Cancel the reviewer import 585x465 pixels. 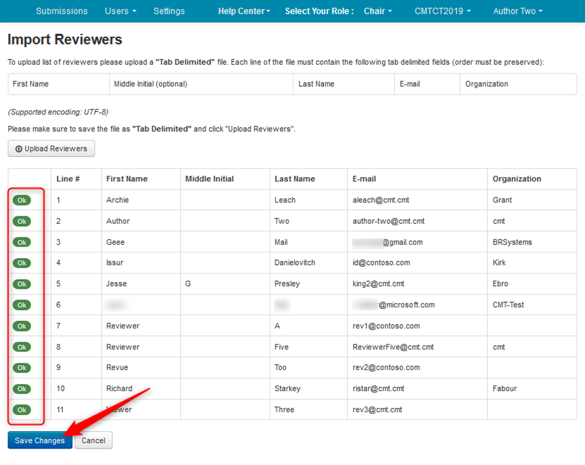click(x=93, y=440)
